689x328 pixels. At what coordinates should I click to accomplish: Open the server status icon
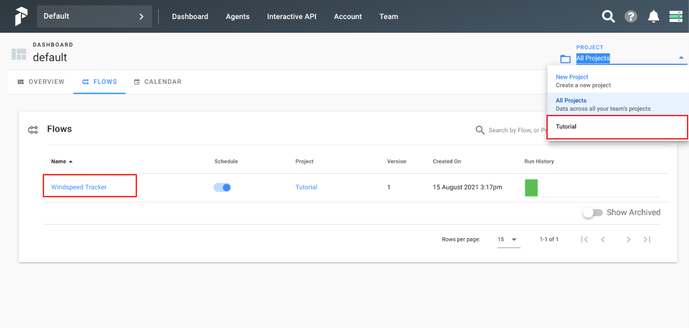pyautogui.click(x=675, y=16)
